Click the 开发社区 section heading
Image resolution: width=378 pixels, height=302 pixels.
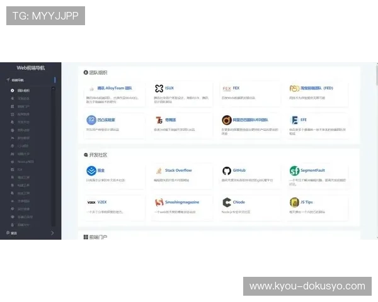click(99, 154)
